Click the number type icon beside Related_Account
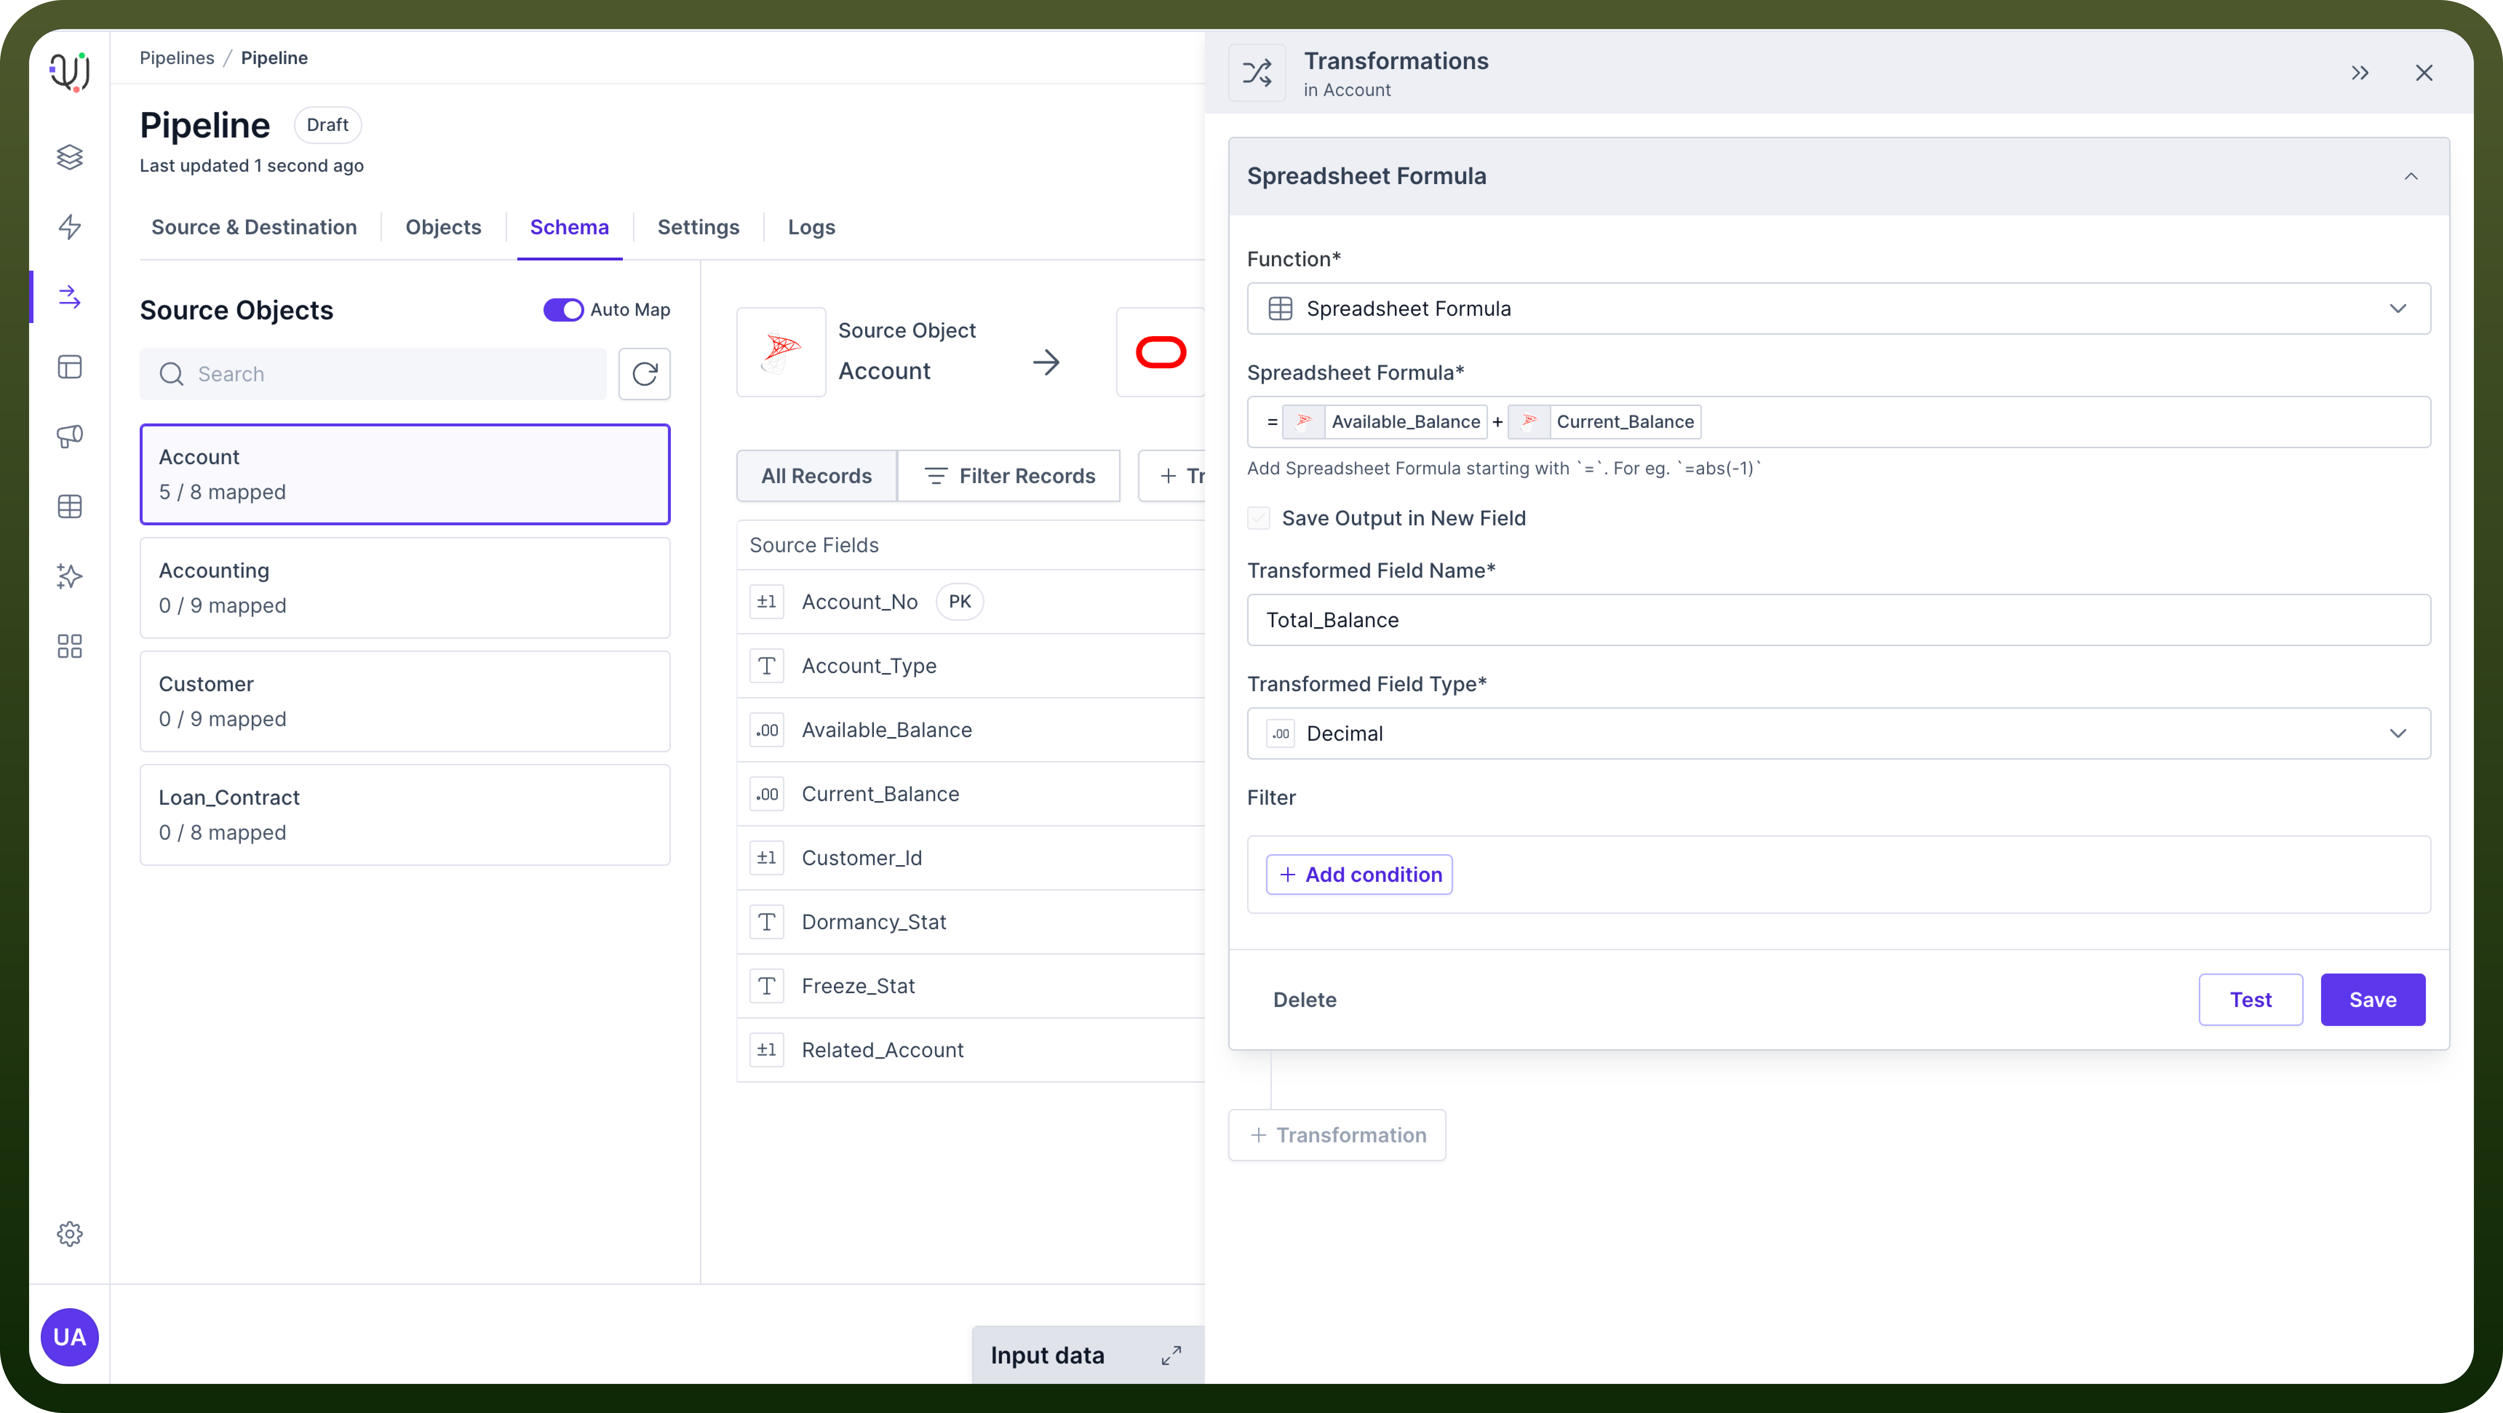 (767, 1050)
